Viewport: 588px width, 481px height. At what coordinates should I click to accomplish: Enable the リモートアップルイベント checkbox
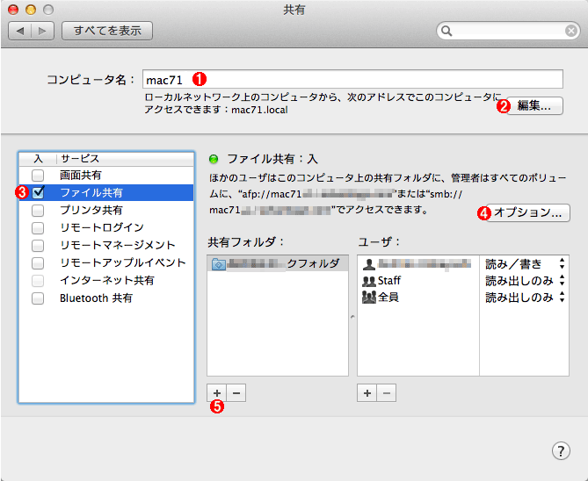pyautogui.click(x=38, y=263)
